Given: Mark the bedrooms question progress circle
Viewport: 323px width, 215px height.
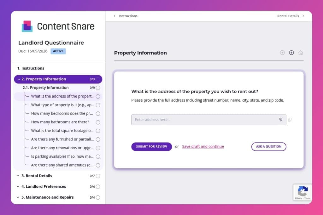Looking at the screenshot, I should pos(98,113).
